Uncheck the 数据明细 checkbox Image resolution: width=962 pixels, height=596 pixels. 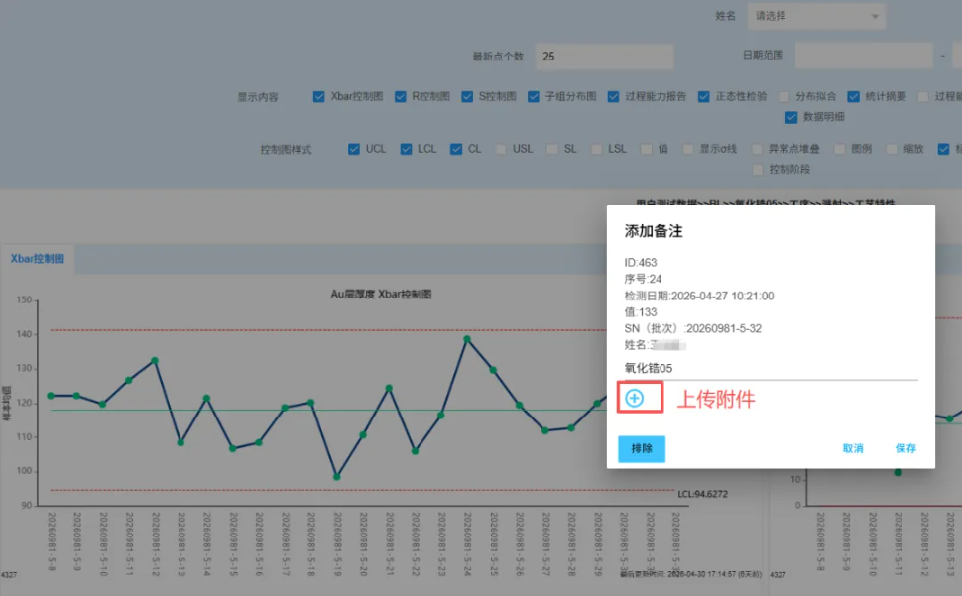pyautogui.click(x=791, y=117)
